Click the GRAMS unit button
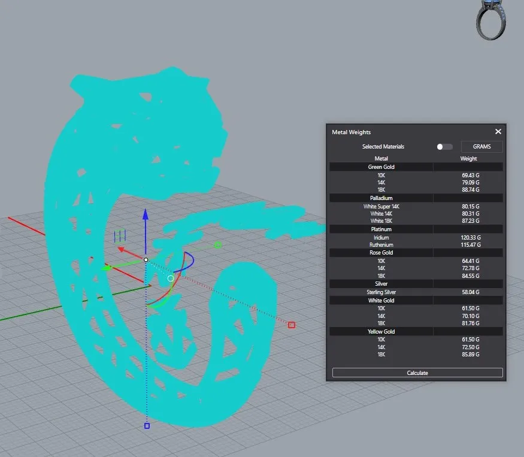Image resolution: width=524 pixels, height=457 pixels. 481,147
